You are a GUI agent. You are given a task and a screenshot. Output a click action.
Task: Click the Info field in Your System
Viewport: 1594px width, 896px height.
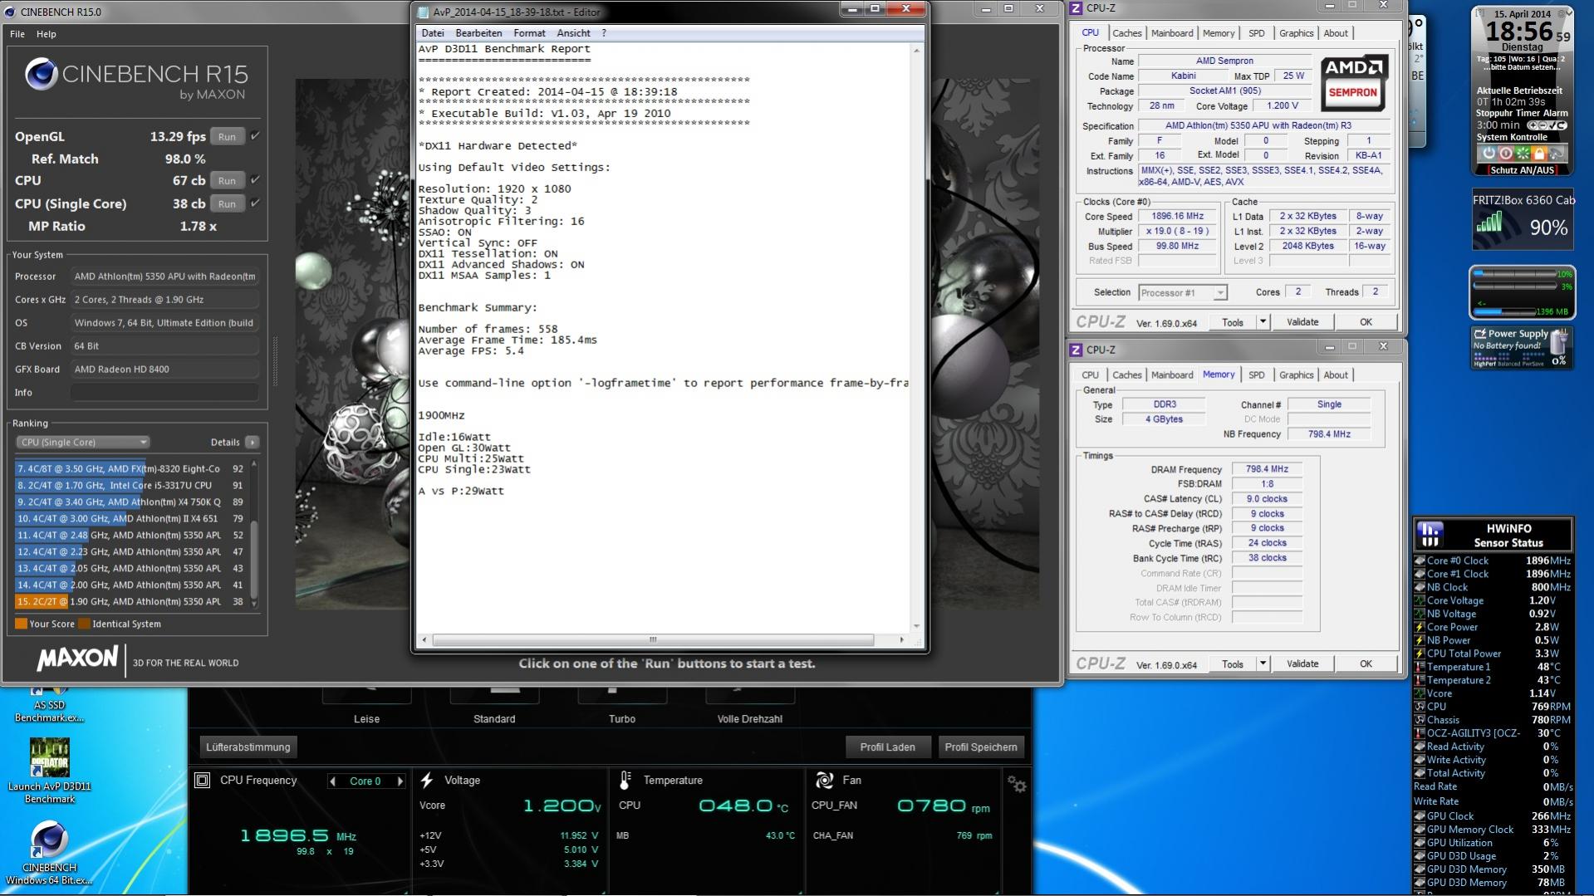click(164, 393)
